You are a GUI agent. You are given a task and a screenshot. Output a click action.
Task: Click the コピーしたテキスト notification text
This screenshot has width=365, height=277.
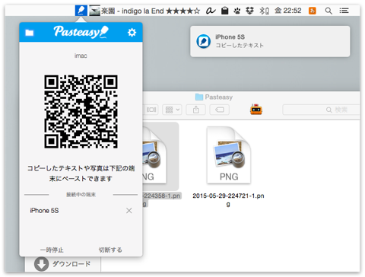[240, 46]
